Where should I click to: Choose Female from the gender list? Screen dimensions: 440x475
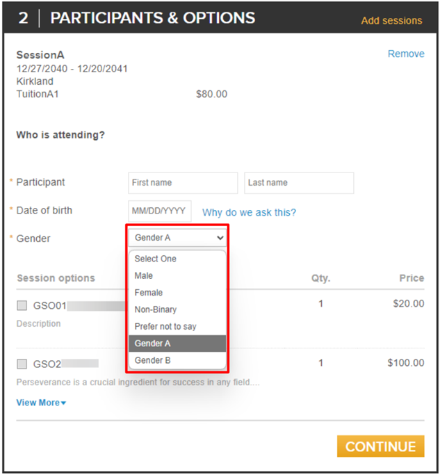[x=177, y=293]
